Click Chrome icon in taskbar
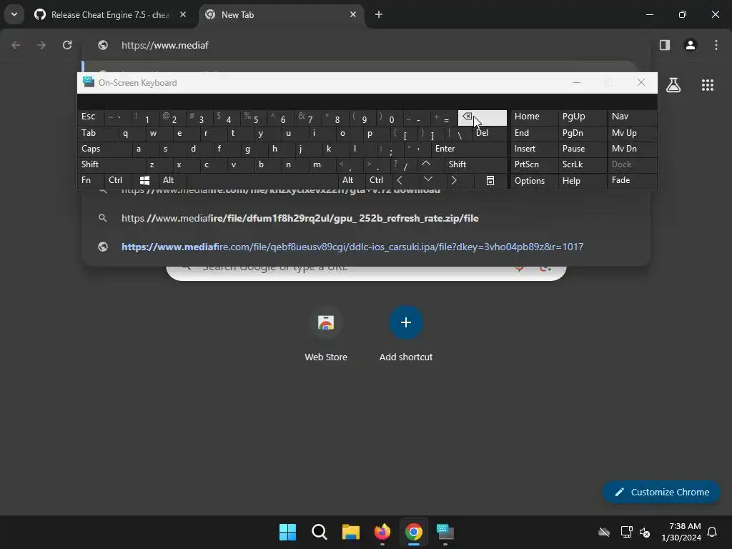 click(414, 532)
